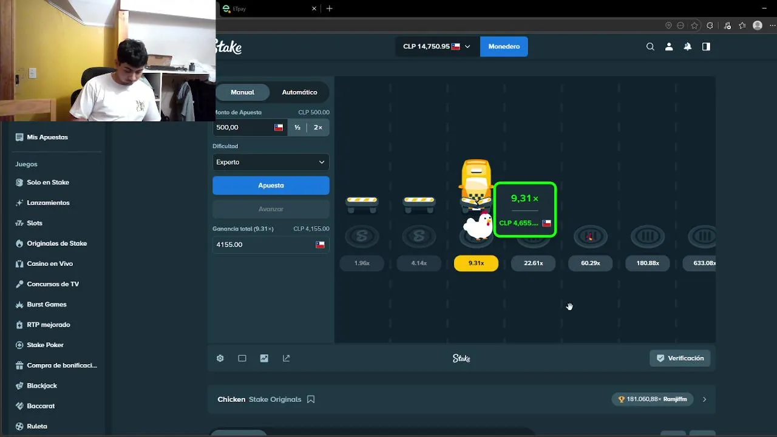777x437 pixels.
Task: Click the Chicken game title text
Action: tap(231, 399)
